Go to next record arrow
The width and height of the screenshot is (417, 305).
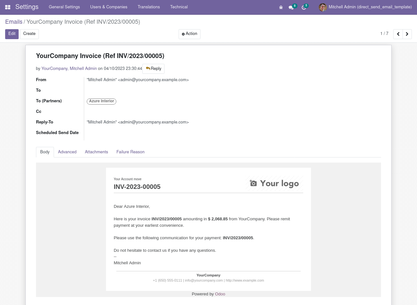point(407,34)
